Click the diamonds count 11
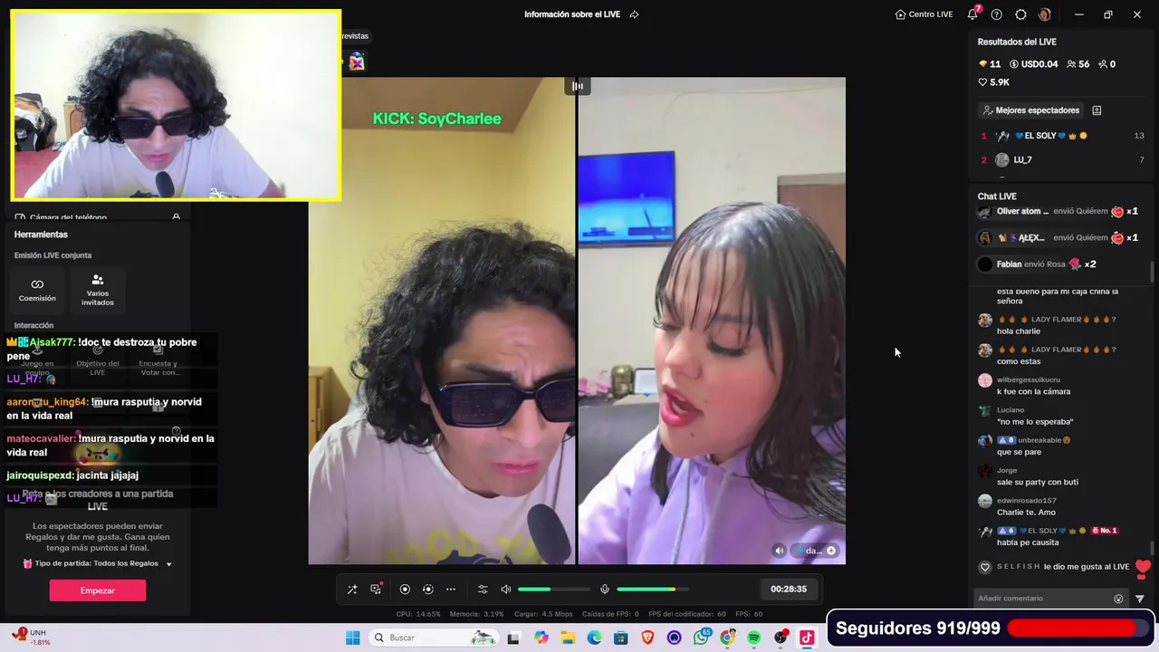The width and height of the screenshot is (1159, 652). click(x=990, y=64)
